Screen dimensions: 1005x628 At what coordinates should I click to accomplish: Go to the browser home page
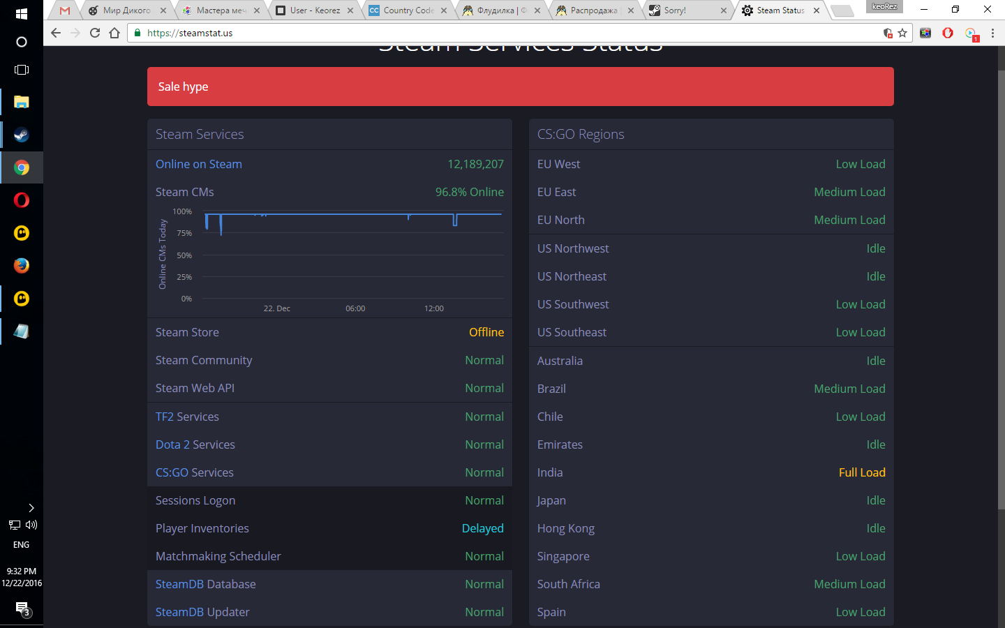click(114, 33)
